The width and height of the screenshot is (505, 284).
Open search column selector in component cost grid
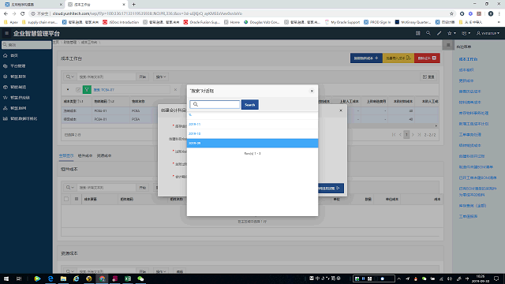click(70, 188)
